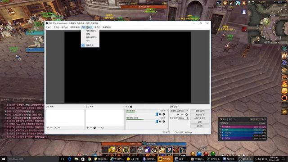The width and height of the screenshot is (288, 162).
Task: Open the Edit menu in OBS
Action: pyautogui.click(x=56, y=27)
